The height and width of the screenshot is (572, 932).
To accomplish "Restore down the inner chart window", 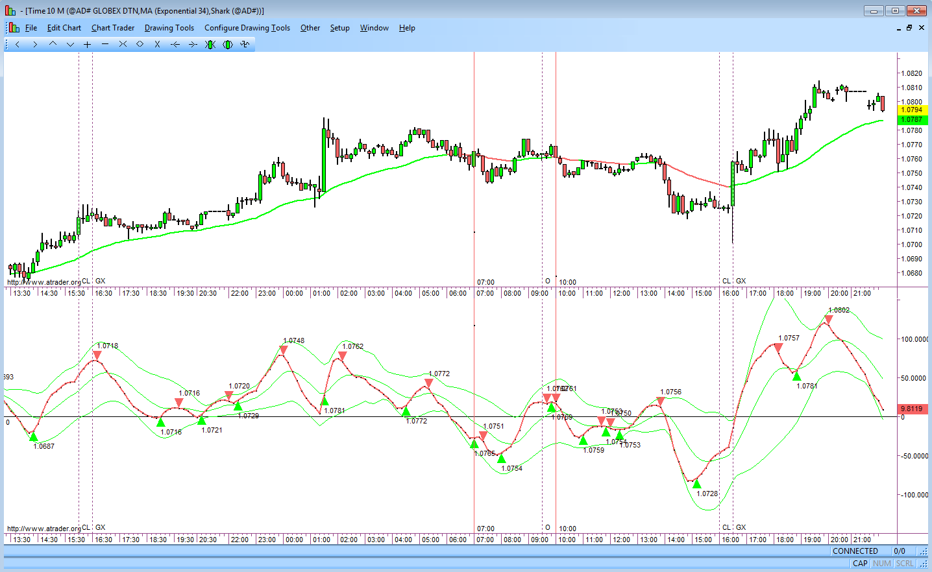I will [910, 28].
